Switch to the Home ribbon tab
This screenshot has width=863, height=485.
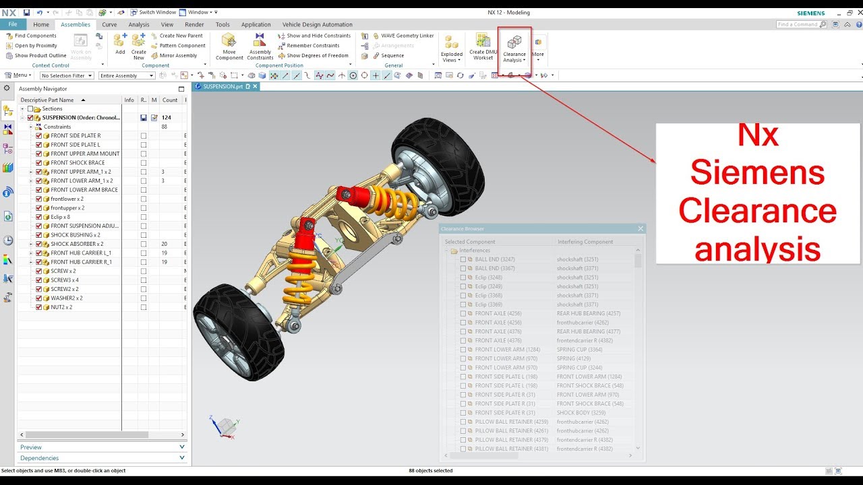(x=41, y=24)
